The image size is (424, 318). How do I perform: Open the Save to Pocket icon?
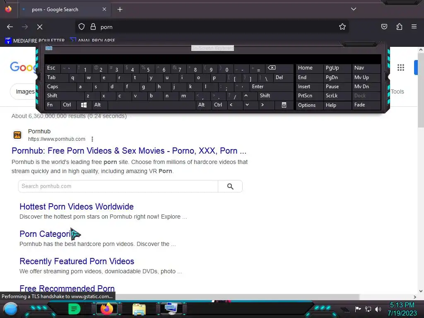[x=384, y=27]
